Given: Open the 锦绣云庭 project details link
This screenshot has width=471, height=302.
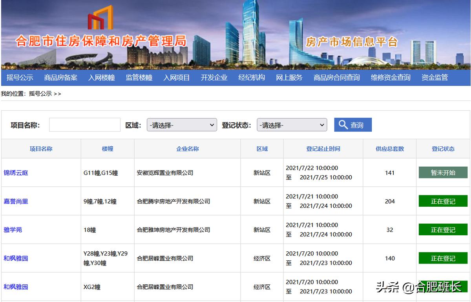Looking at the screenshot, I should click(16, 172).
